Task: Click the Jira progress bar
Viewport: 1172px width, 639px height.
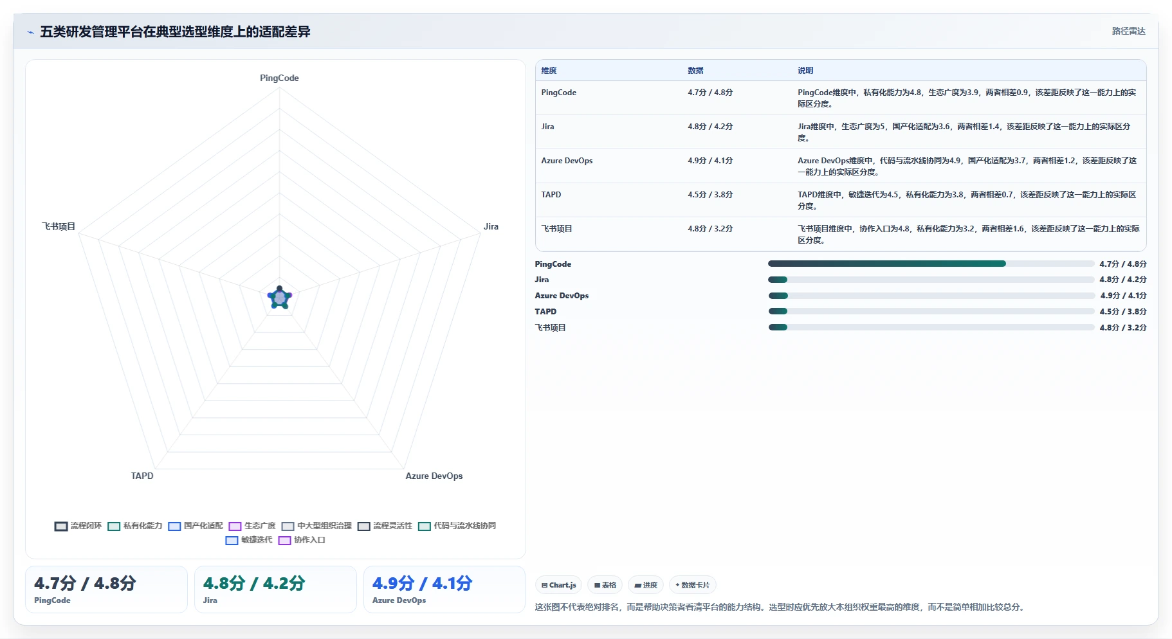Action: (931, 280)
